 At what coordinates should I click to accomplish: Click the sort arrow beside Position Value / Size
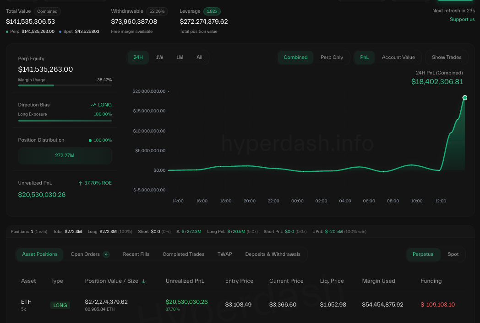[x=143, y=281]
